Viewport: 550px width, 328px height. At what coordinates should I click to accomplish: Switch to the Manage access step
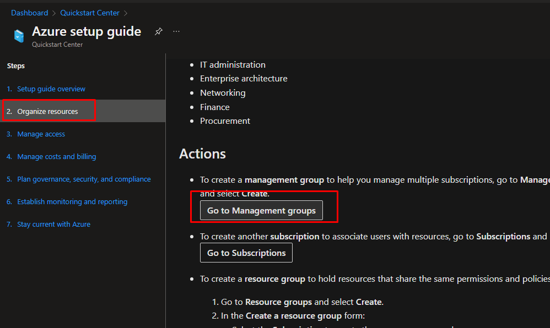coord(41,134)
